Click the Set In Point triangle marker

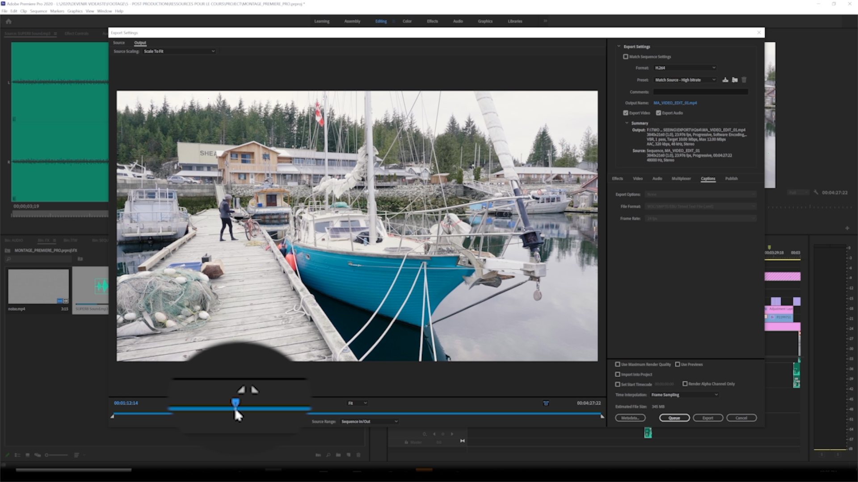click(241, 390)
